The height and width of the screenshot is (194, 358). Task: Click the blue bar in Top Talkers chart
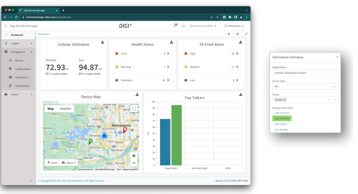pyautogui.click(x=165, y=142)
